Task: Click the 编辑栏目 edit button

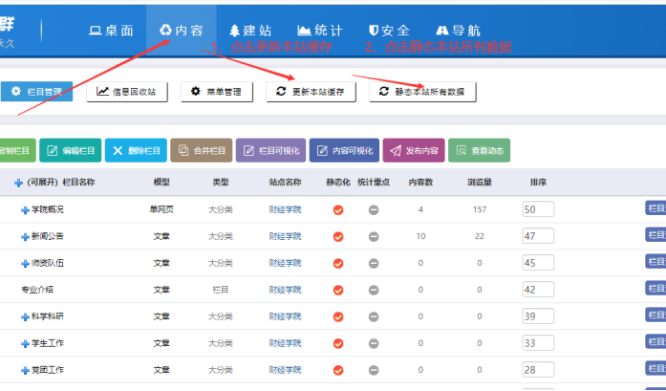Action: [x=69, y=150]
